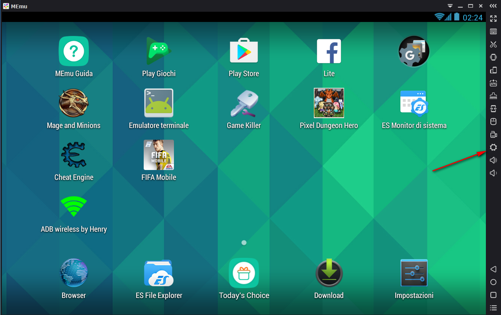Start screen video recording
Image resolution: width=501 pixels, height=315 pixels.
point(493,134)
